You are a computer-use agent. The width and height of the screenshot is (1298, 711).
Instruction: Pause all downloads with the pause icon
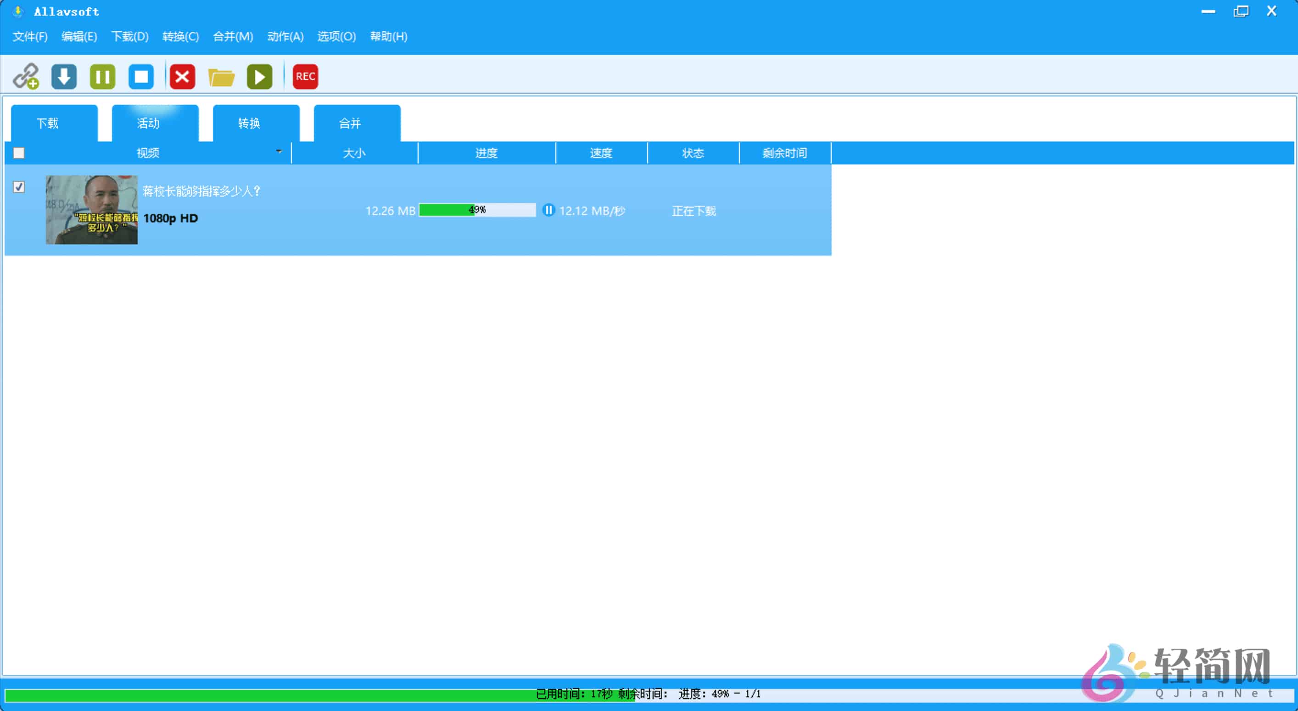tap(102, 76)
